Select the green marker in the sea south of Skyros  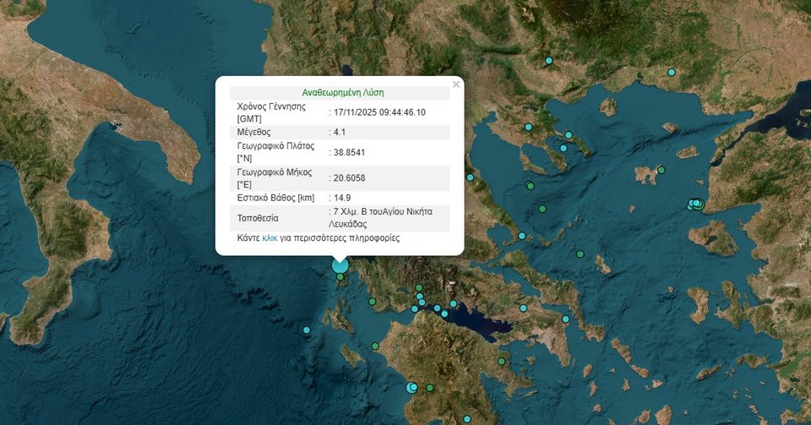tap(580, 253)
